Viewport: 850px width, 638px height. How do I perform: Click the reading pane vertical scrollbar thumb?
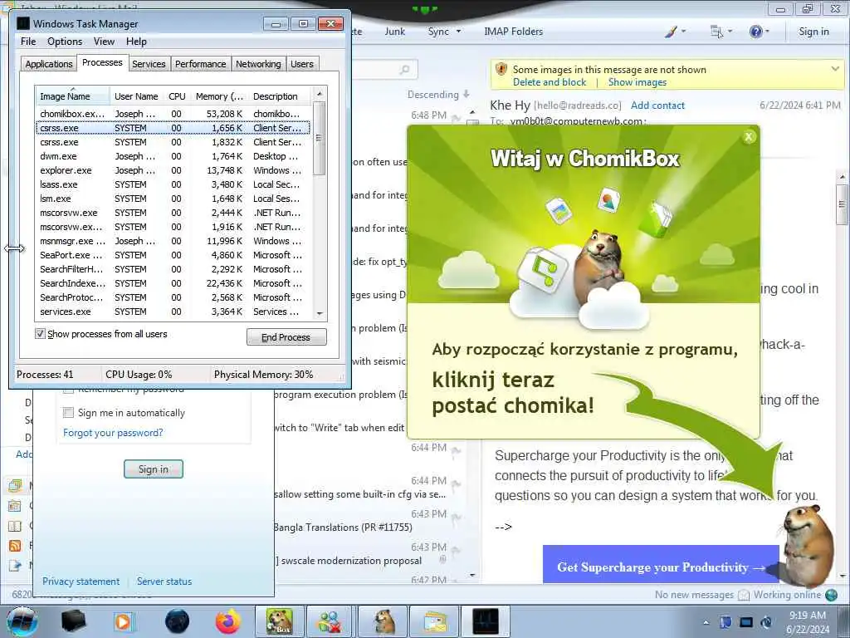pyautogui.click(x=842, y=204)
